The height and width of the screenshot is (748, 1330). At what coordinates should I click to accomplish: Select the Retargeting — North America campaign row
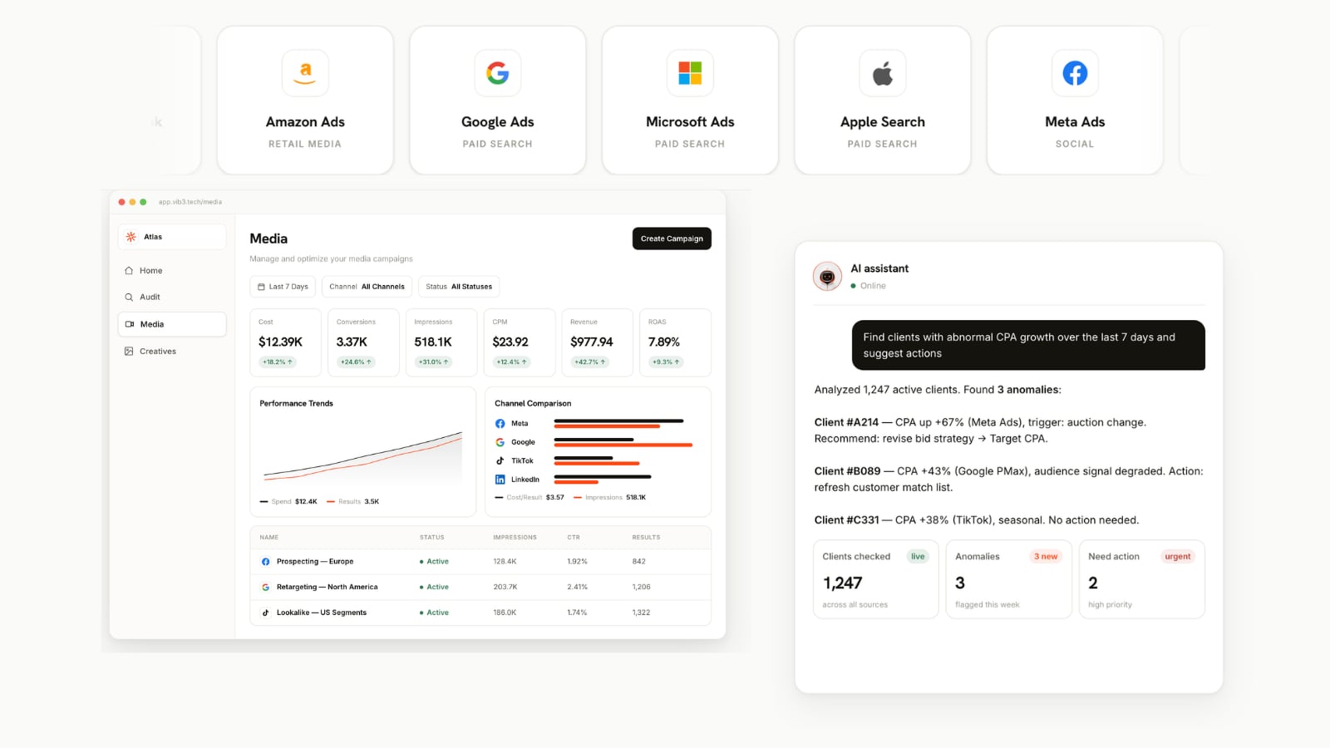point(480,587)
